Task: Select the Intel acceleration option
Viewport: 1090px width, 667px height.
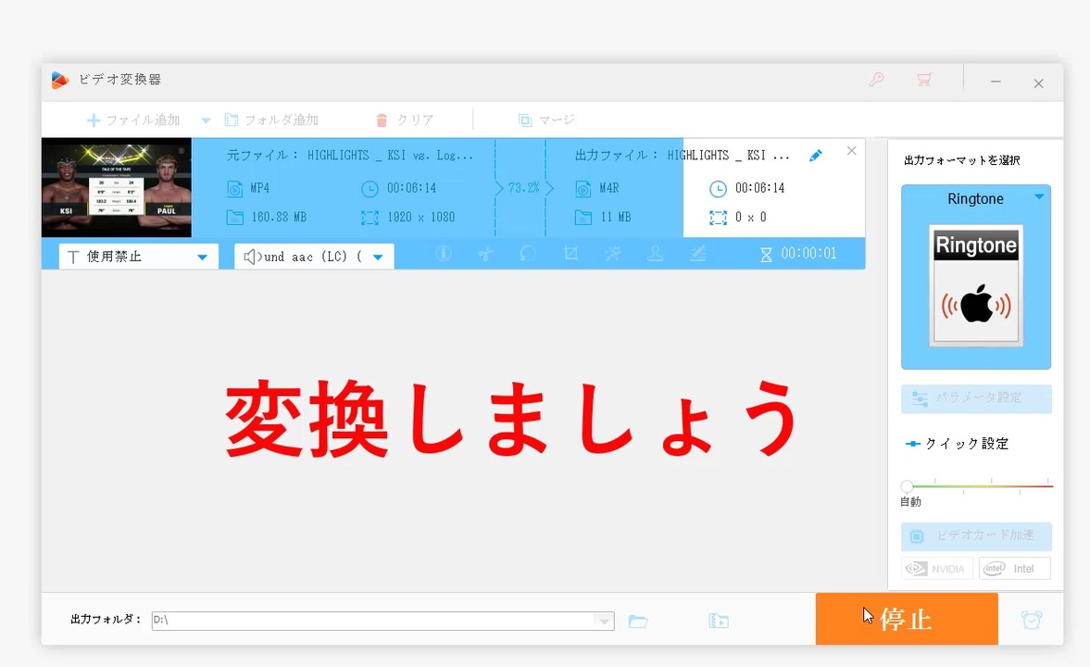Action: [x=1015, y=568]
